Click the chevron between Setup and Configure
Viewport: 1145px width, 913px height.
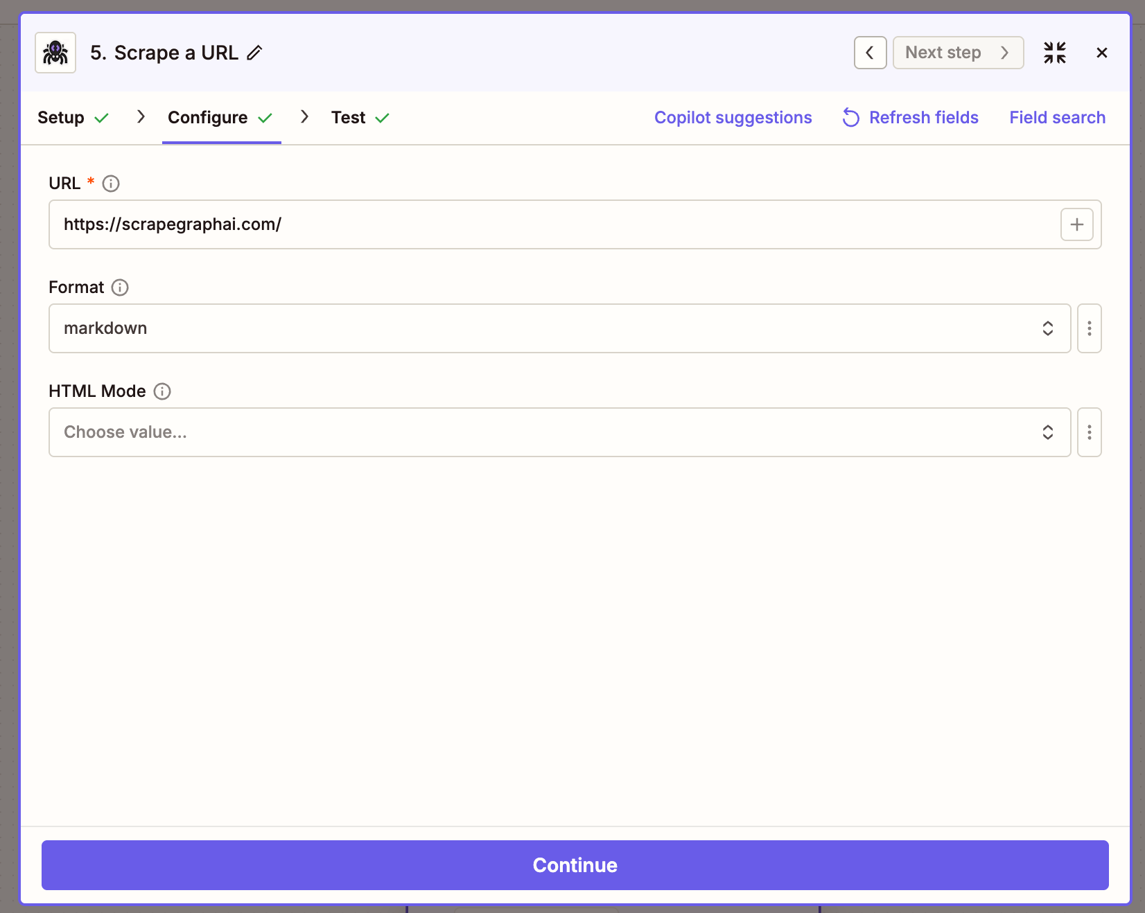[x=141, y=116]
